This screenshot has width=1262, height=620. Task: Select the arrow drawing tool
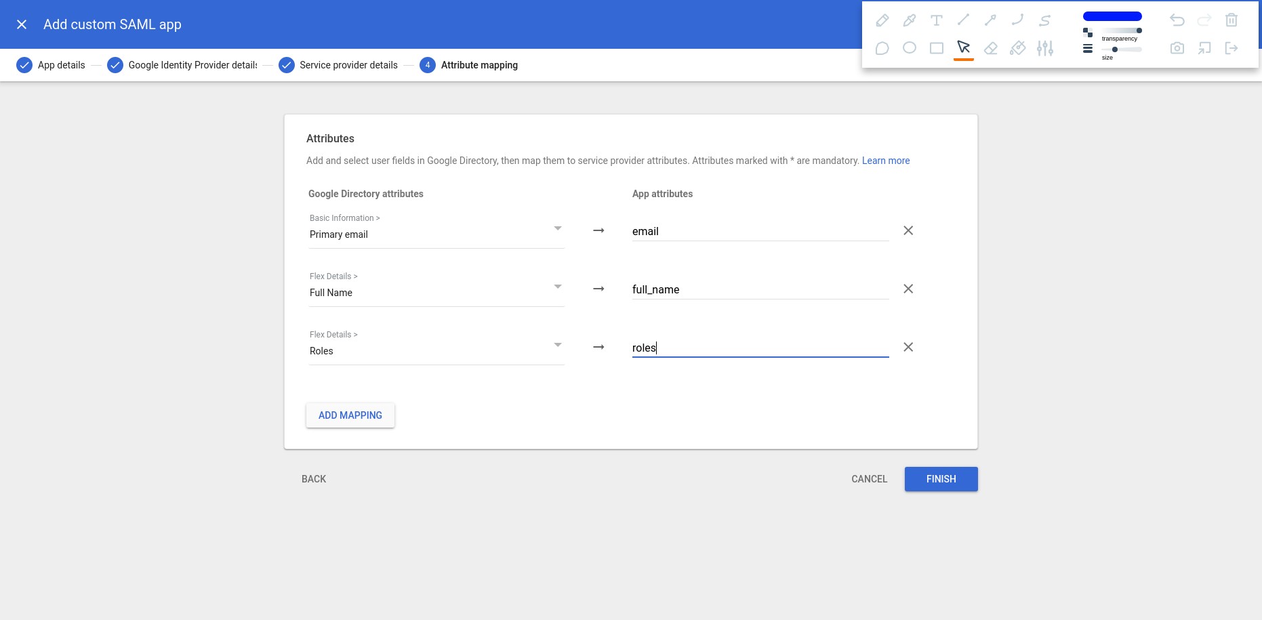(x=990, y=20)
